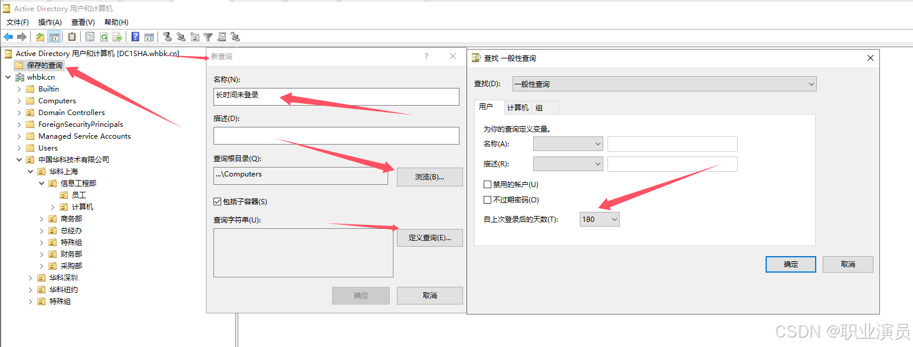Open the 操作(A) menu
This screenshot has width=913, height=347.
50,22
